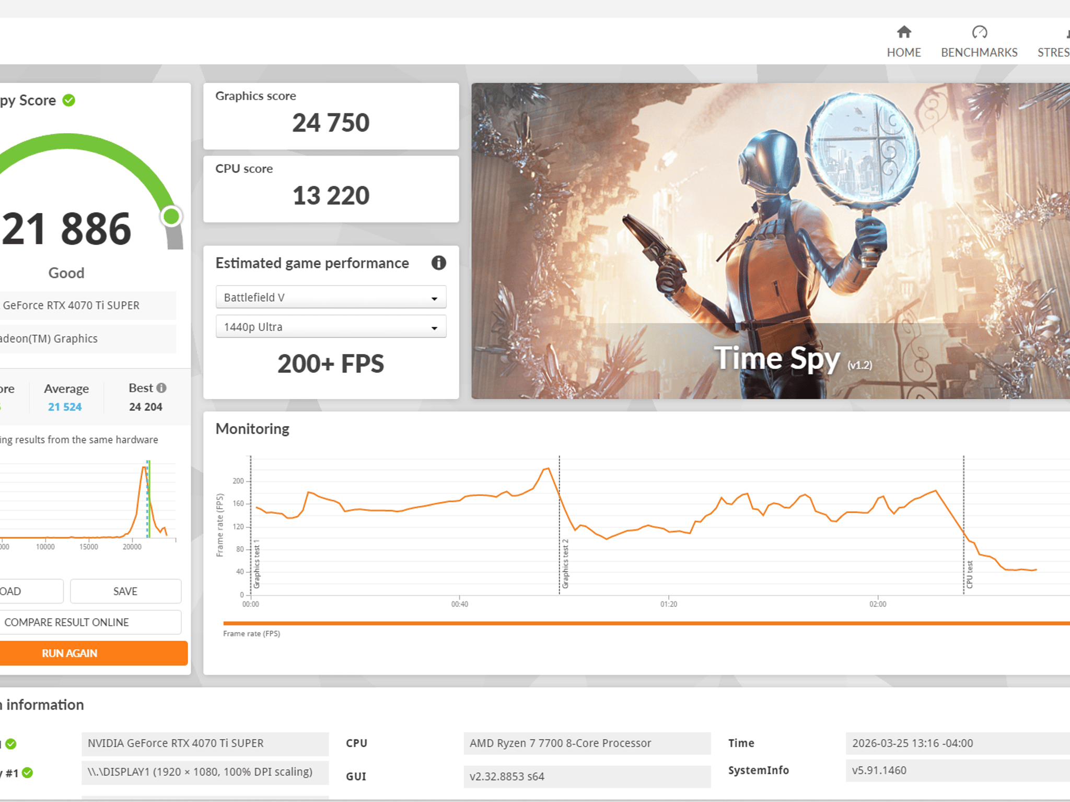Click the green check icon by Display #1

[x=28, y=773]
